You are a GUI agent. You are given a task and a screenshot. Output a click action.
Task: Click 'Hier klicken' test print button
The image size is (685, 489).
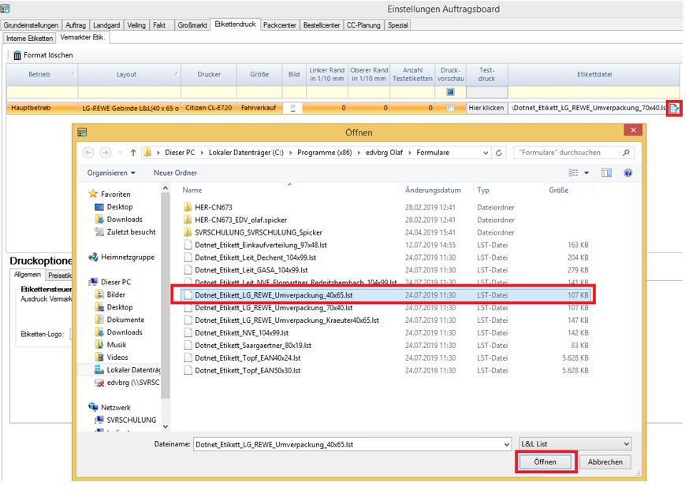(x=486, y=108)
